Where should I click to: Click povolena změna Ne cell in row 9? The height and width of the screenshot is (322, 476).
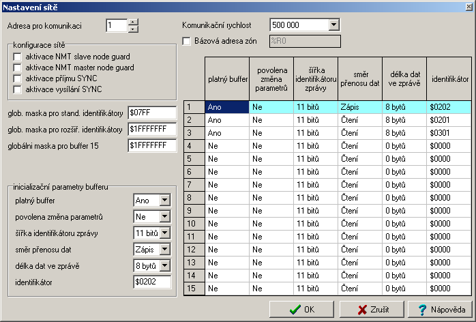point(271,211)
